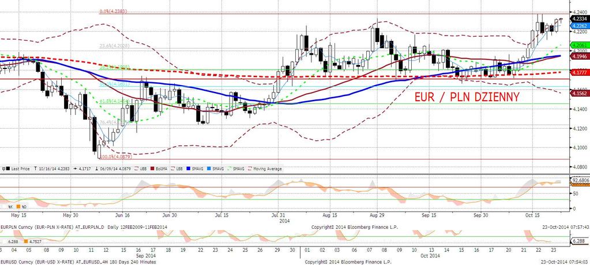This screenshot has width=590, height=265.
Task: Click the EURUSD Curncy ticker description
Action: point(78,262)
